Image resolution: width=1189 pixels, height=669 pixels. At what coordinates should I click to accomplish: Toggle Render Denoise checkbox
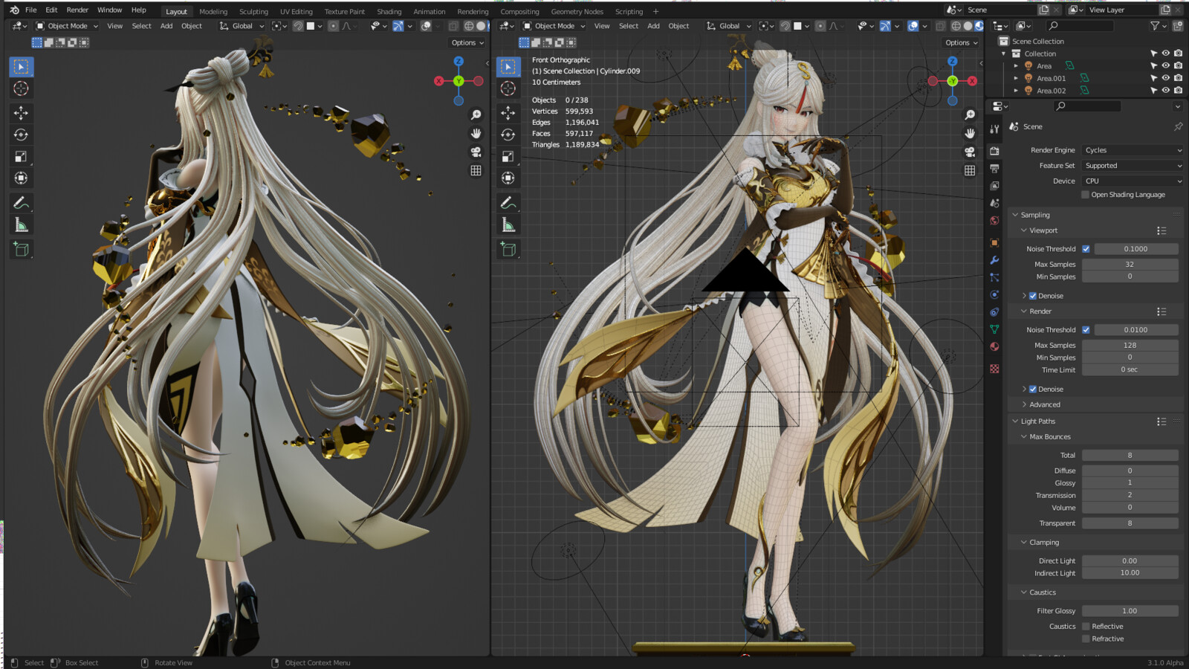click(1033, 390)
